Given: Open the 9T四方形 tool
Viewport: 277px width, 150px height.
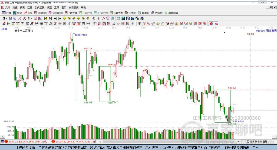Looking at the screenshot, I should [x=101, y=13].
